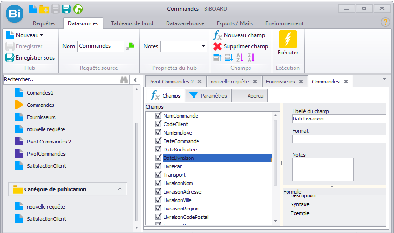Click the field Notes text area

coord(323,170)
